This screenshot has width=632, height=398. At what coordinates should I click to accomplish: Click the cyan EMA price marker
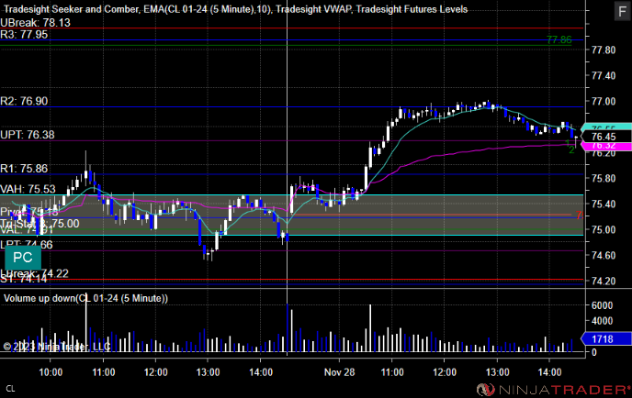pos(605,127)
